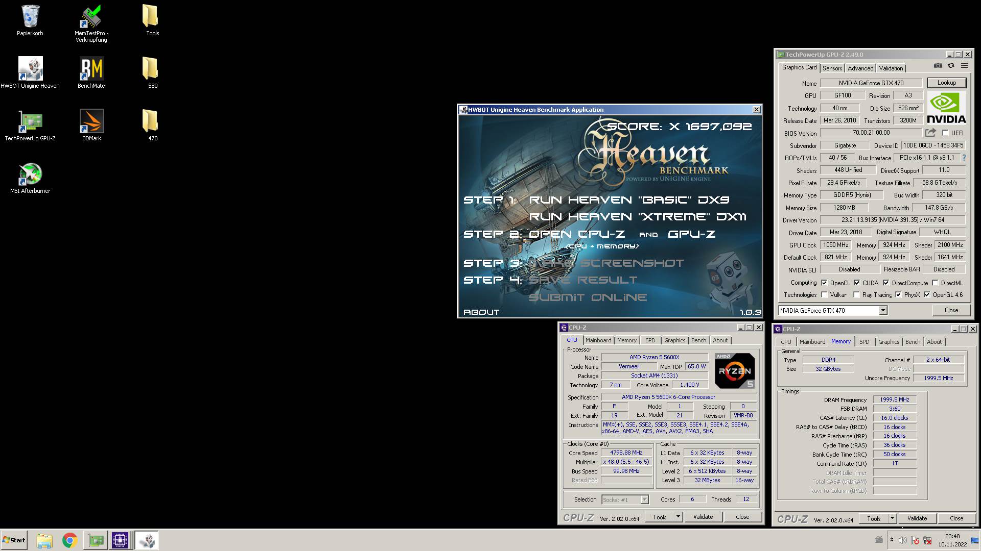Click the volume tray icon
The width and height of the screenshot is (981, 551).
(903, 540)
